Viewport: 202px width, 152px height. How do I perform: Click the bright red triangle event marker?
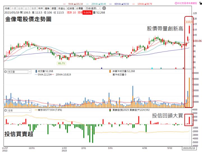pos(176,68)
